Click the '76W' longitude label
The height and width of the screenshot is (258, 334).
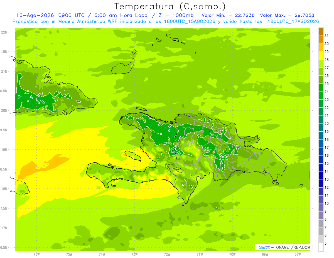[36, 254]
